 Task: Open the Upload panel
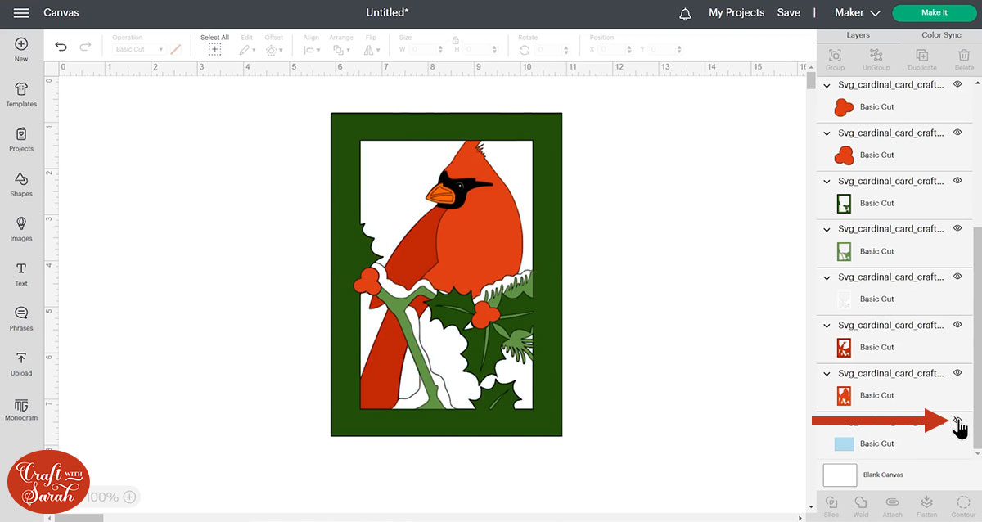[21, 362]
